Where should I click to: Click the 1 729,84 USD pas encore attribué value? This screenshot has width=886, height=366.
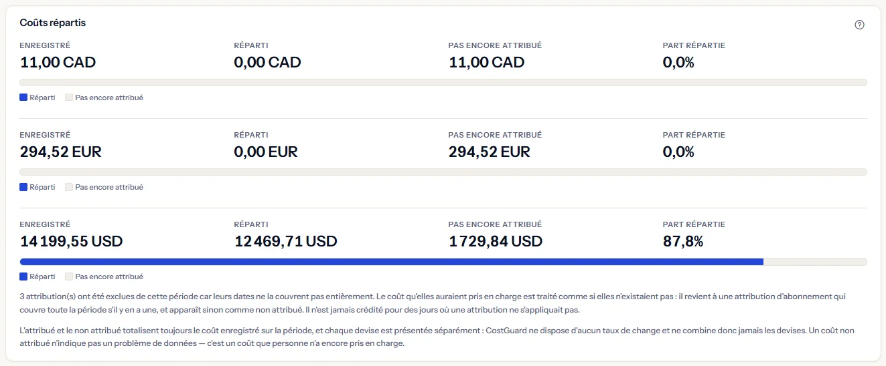coord(496,242)
